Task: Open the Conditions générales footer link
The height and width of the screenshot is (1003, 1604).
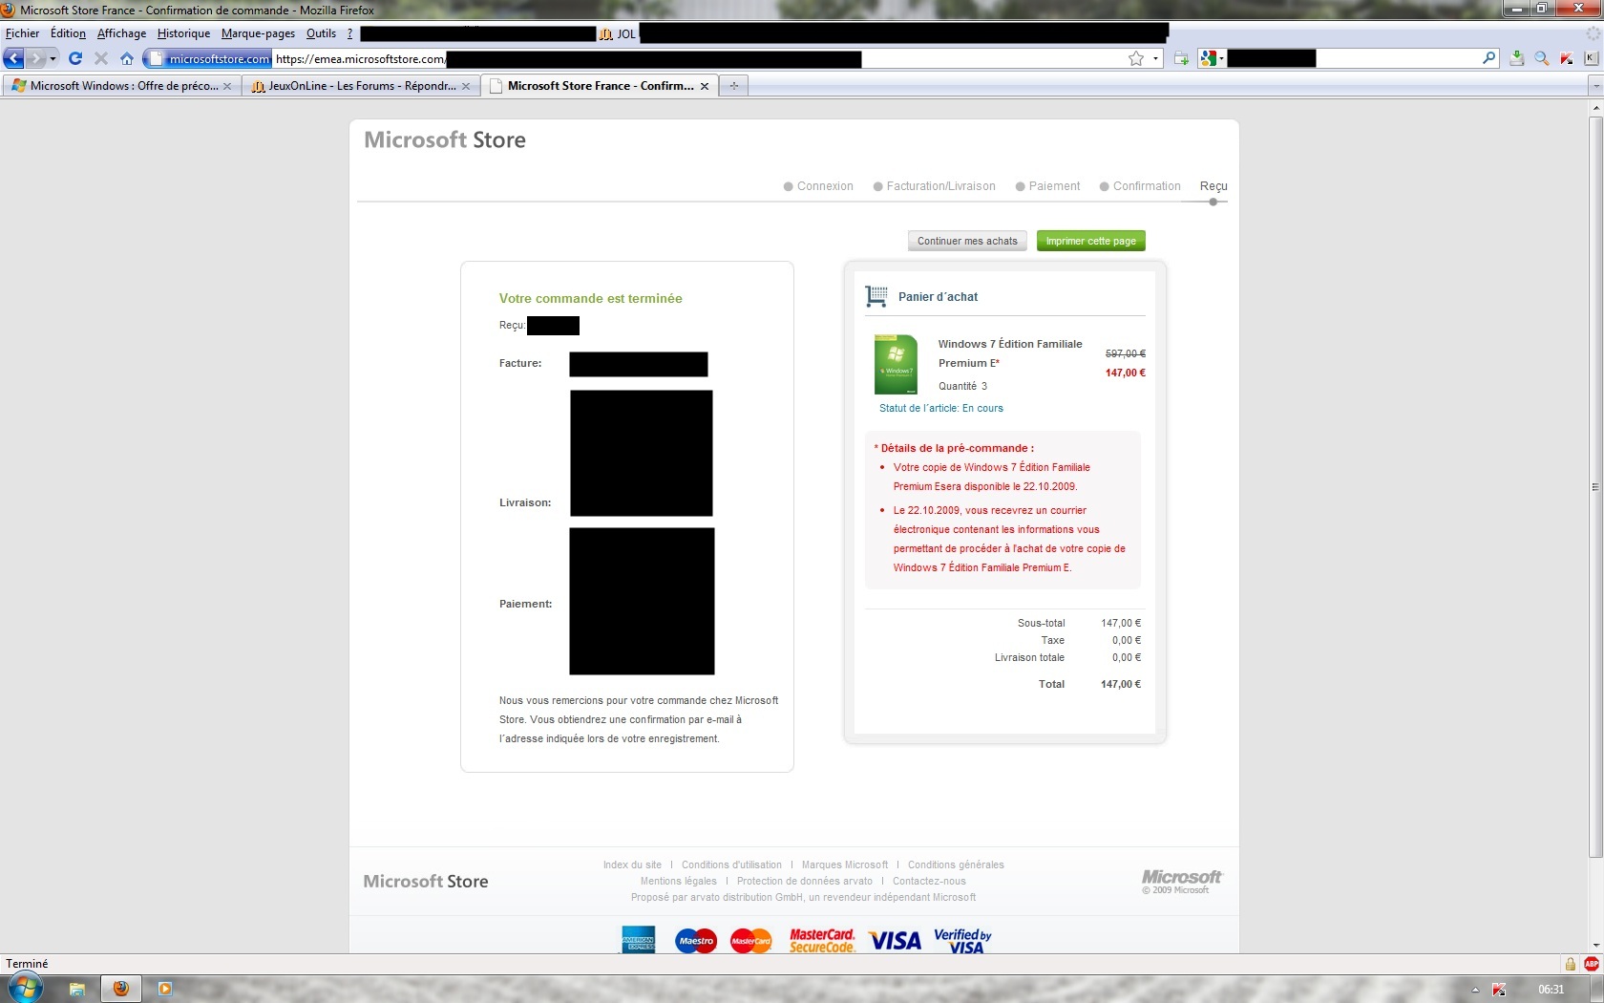Action: coord(956,865)
